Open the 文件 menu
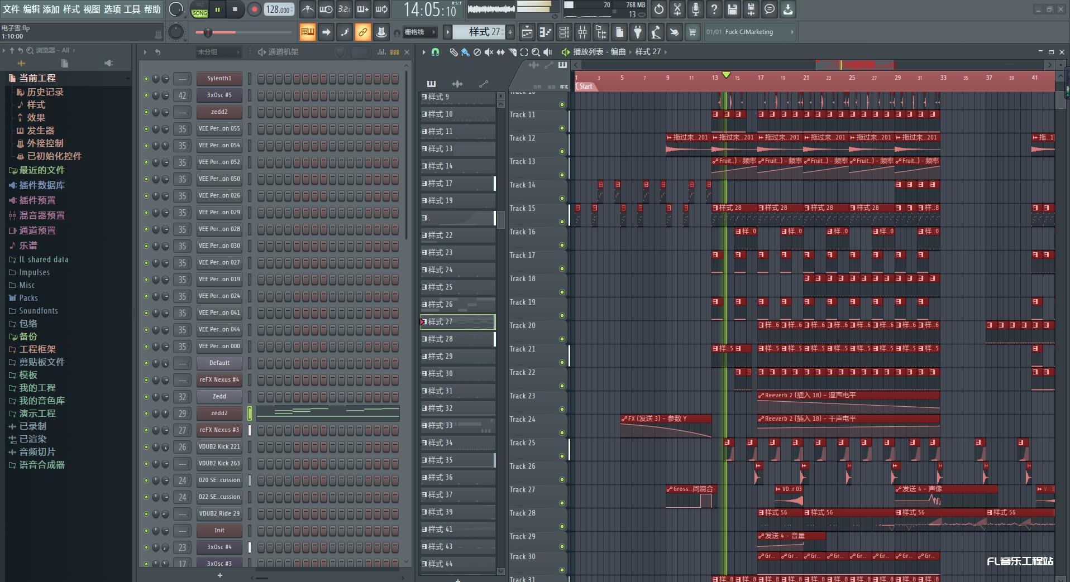 11,9
